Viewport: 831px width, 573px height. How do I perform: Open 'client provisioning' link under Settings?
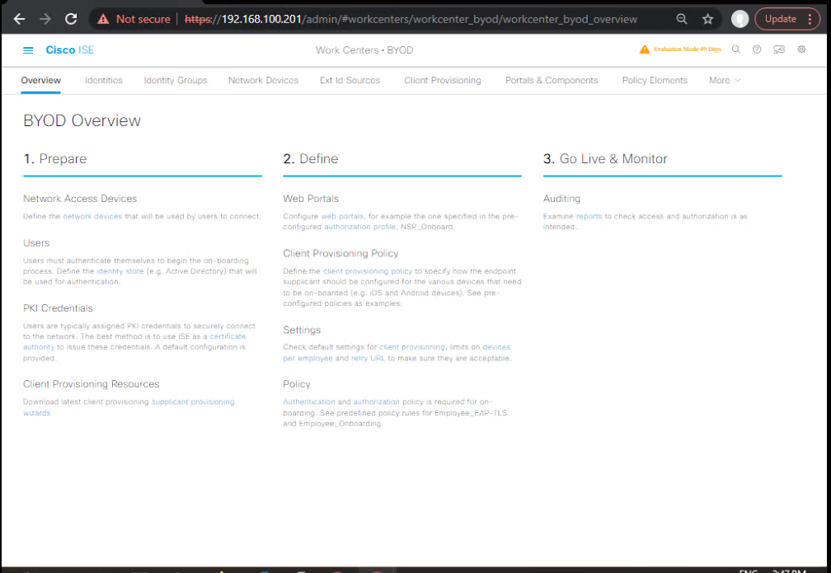412,347
